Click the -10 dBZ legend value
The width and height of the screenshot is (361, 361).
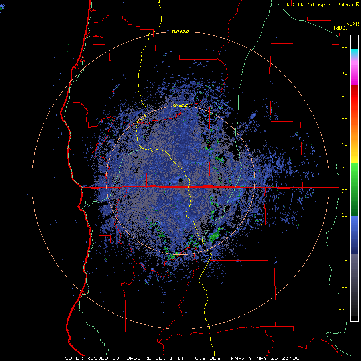343,262
